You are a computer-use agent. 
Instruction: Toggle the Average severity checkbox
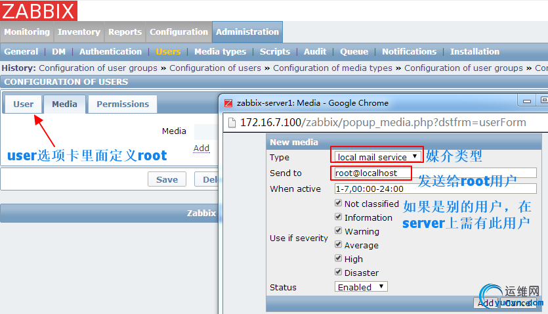pyautogui.click(x=338, y=244)
